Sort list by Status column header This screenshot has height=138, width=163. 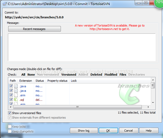[x=40, y=81]
